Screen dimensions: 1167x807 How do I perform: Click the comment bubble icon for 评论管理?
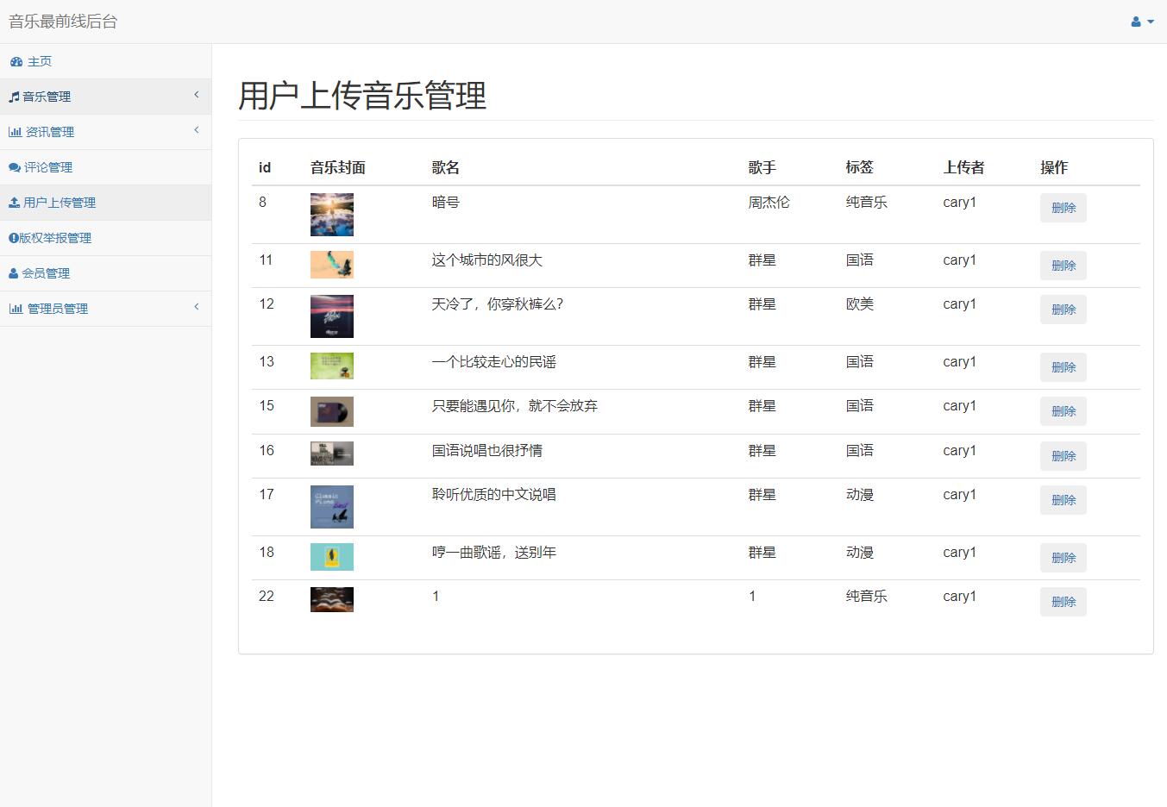tap(14, 166)
